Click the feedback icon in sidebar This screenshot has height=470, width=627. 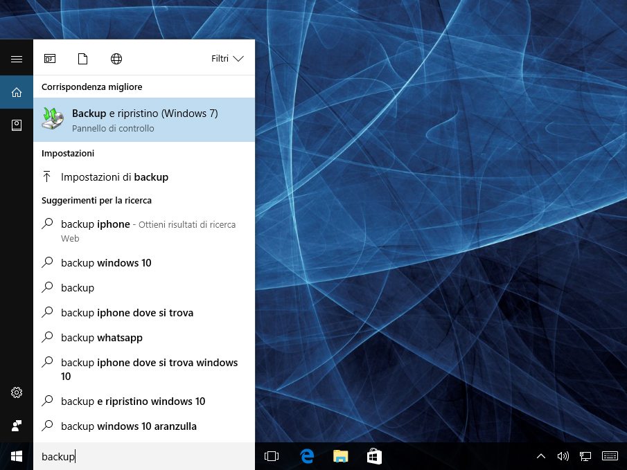[17, 425]
